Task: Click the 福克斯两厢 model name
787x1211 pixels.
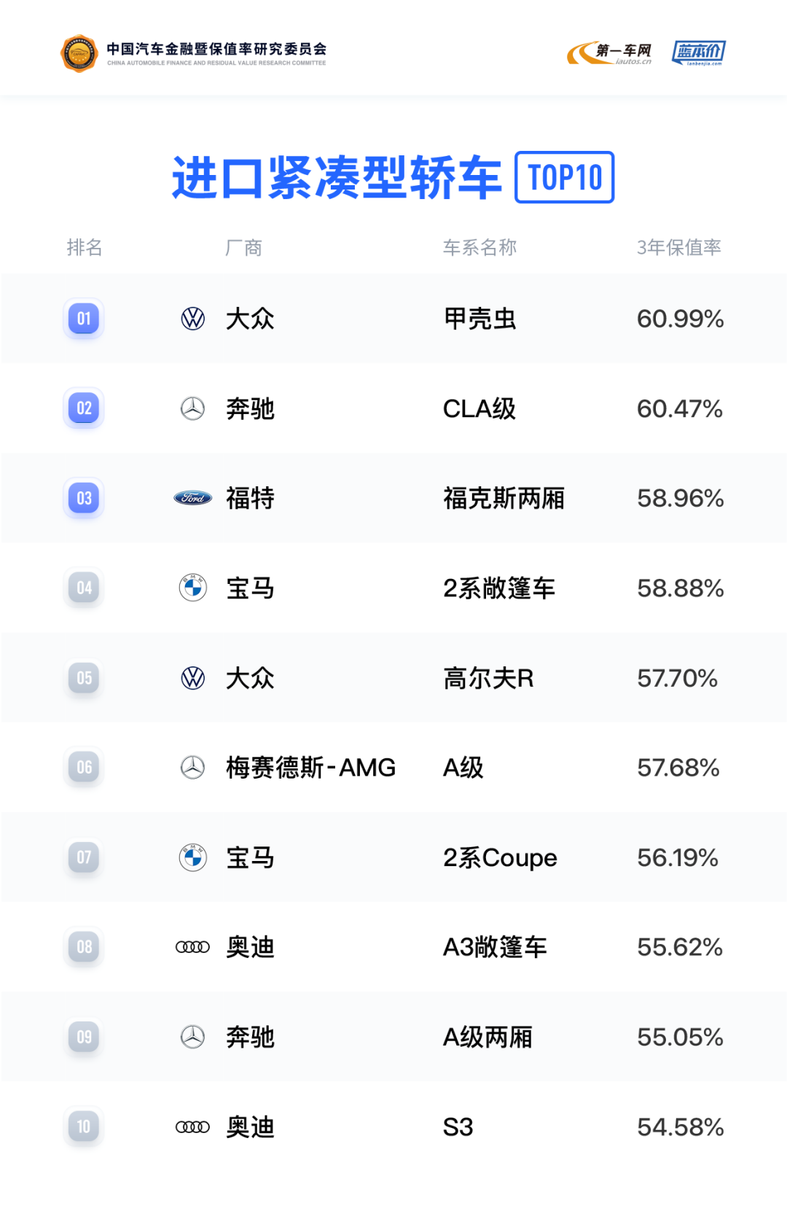Action: 504,499
